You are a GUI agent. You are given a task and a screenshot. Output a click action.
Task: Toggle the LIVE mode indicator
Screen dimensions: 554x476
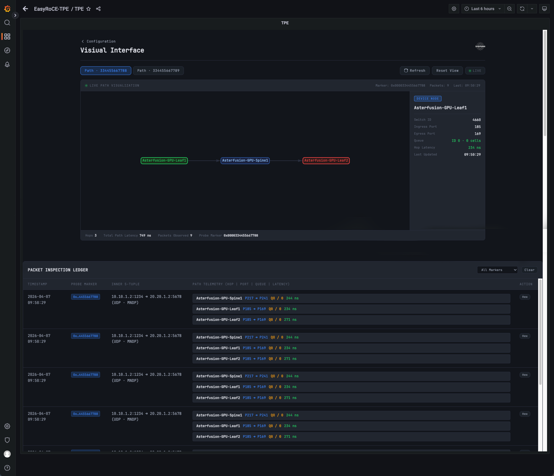tap(475, 71)
